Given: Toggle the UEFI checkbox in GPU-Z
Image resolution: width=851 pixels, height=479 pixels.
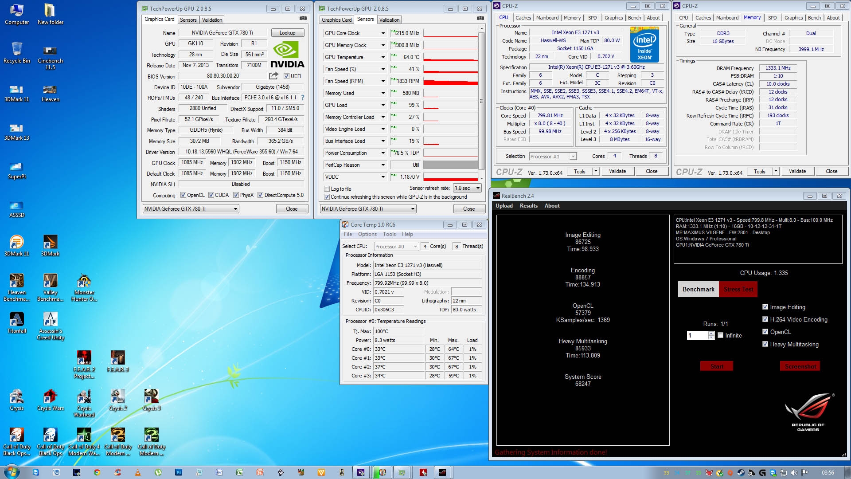Looking at the screenshot, I should 286,76.
